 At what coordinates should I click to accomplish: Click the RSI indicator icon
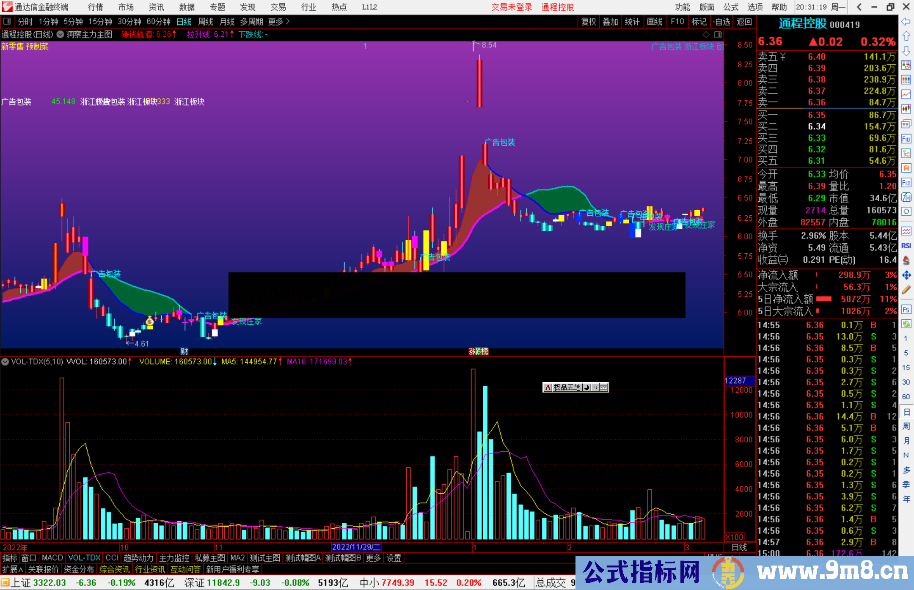[906, 246]
